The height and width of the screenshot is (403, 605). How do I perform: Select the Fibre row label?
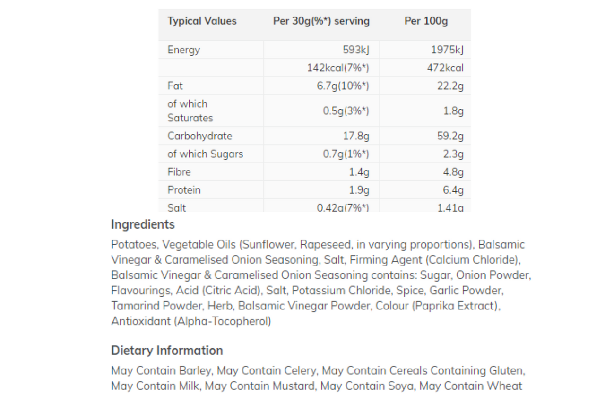point(179,172)
